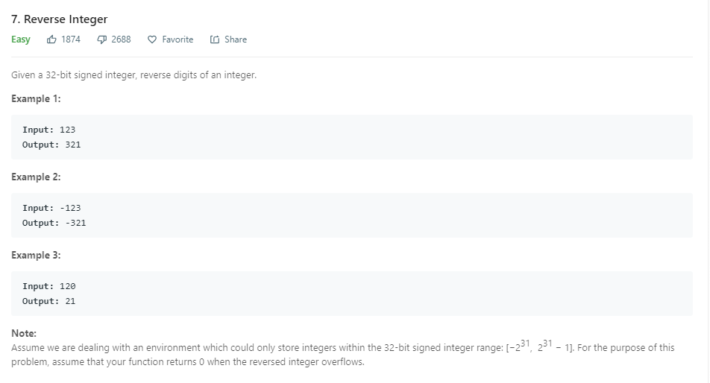Image resolution: width=710 pixels, height=383 pixels.
Task: Click the "7. Reverse Integer" title
Action: coord(60,19)
